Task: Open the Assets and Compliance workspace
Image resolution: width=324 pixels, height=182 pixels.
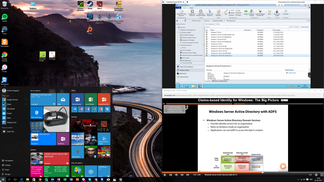Action: point(190,67)
